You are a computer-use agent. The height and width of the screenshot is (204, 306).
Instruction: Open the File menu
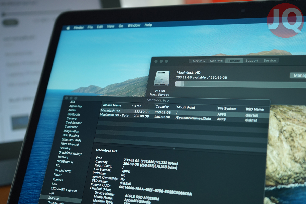[90, 27]
